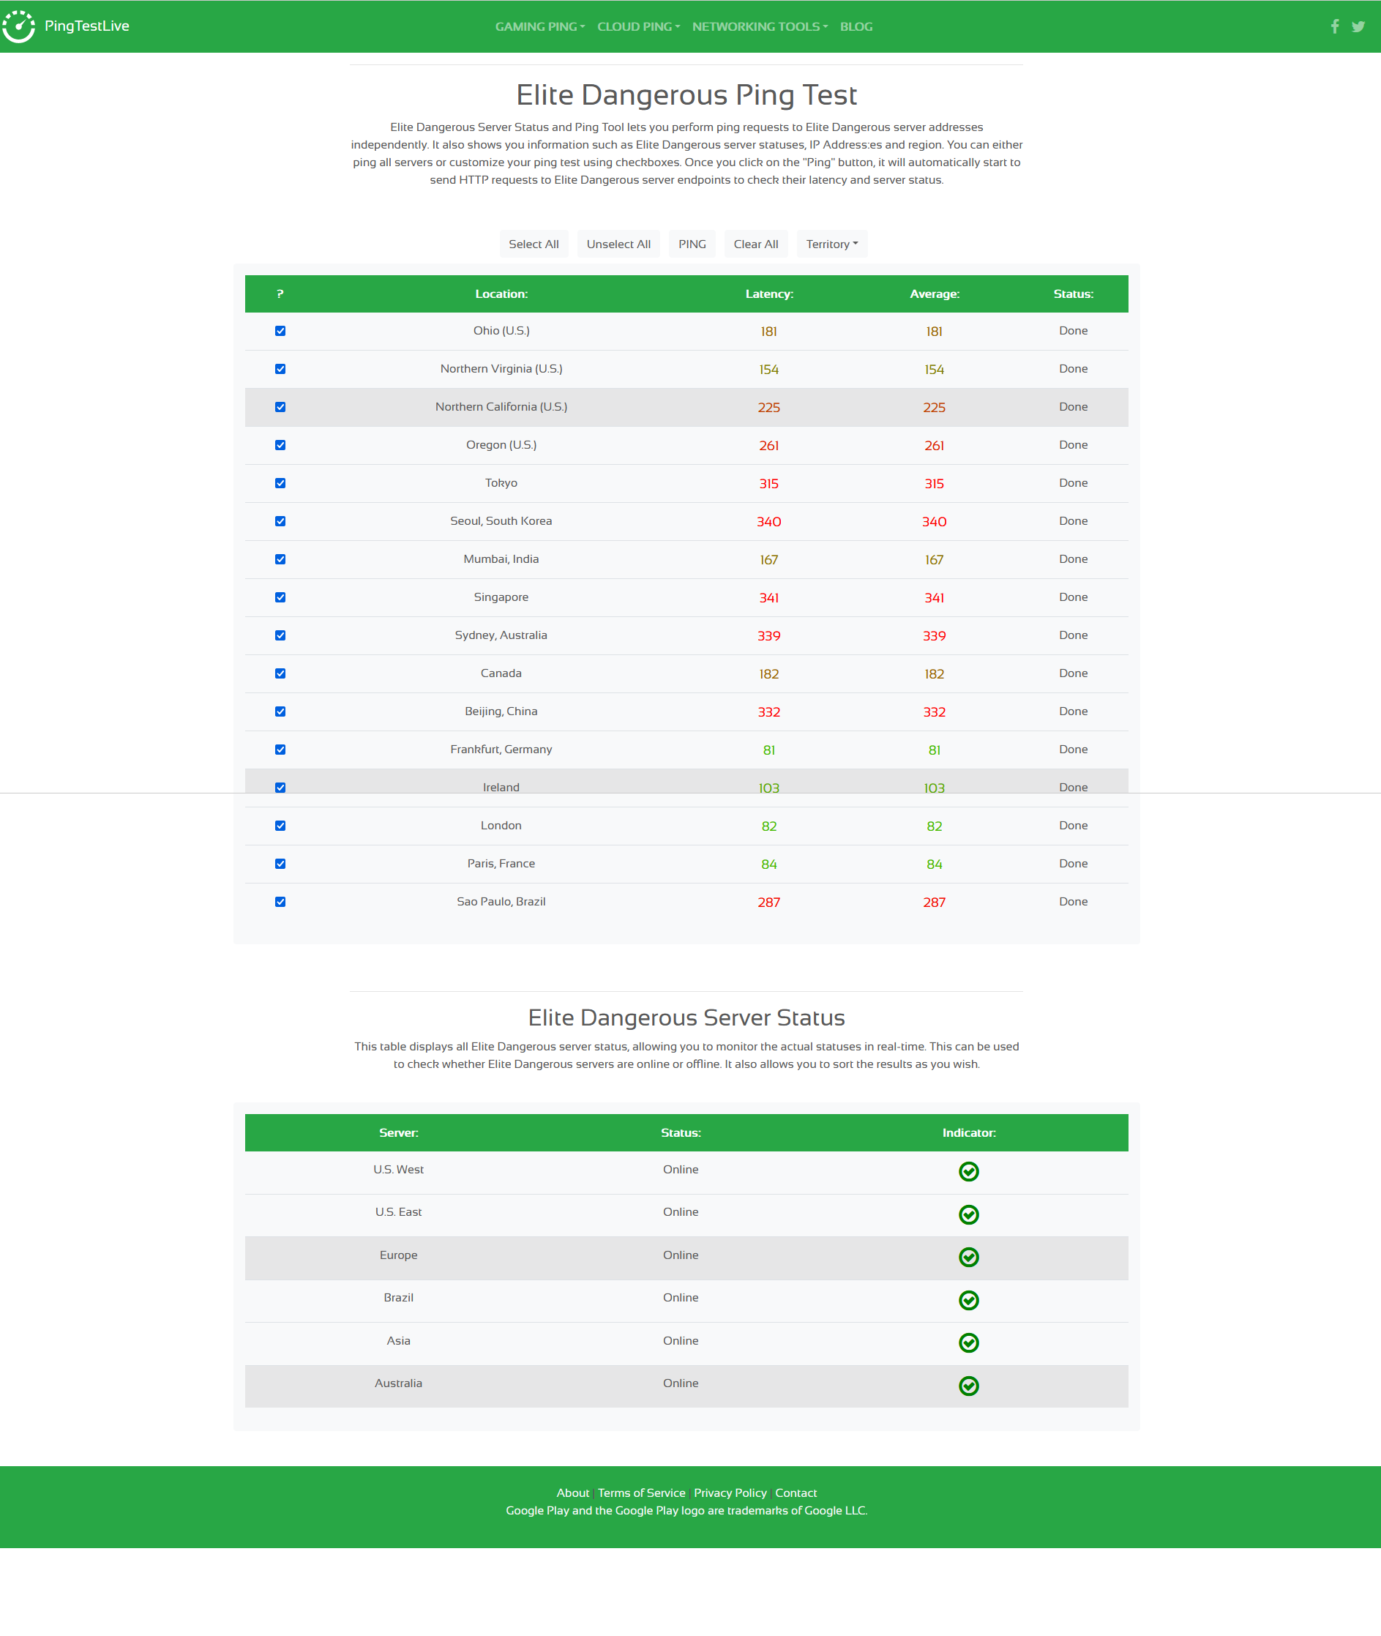Sort by the Latency column header
The image size is (1381, 1636).
768,294
